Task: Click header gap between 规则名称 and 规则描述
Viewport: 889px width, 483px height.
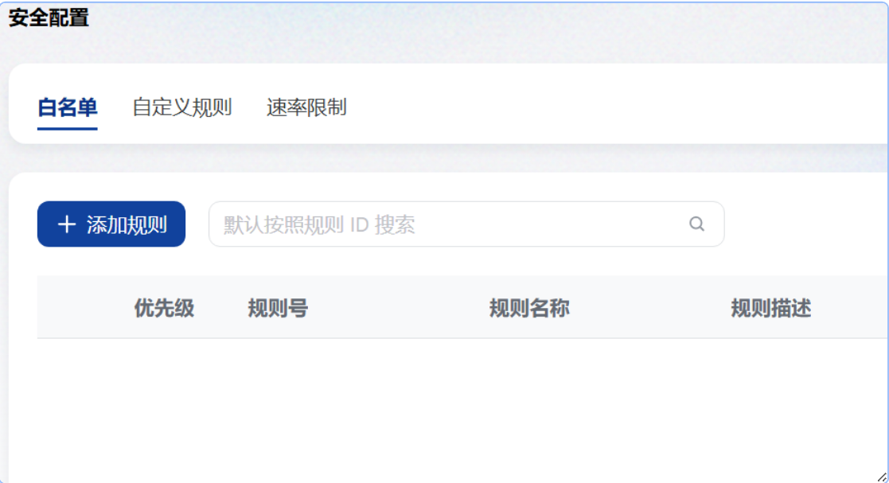Action: (x=649, y=309)
